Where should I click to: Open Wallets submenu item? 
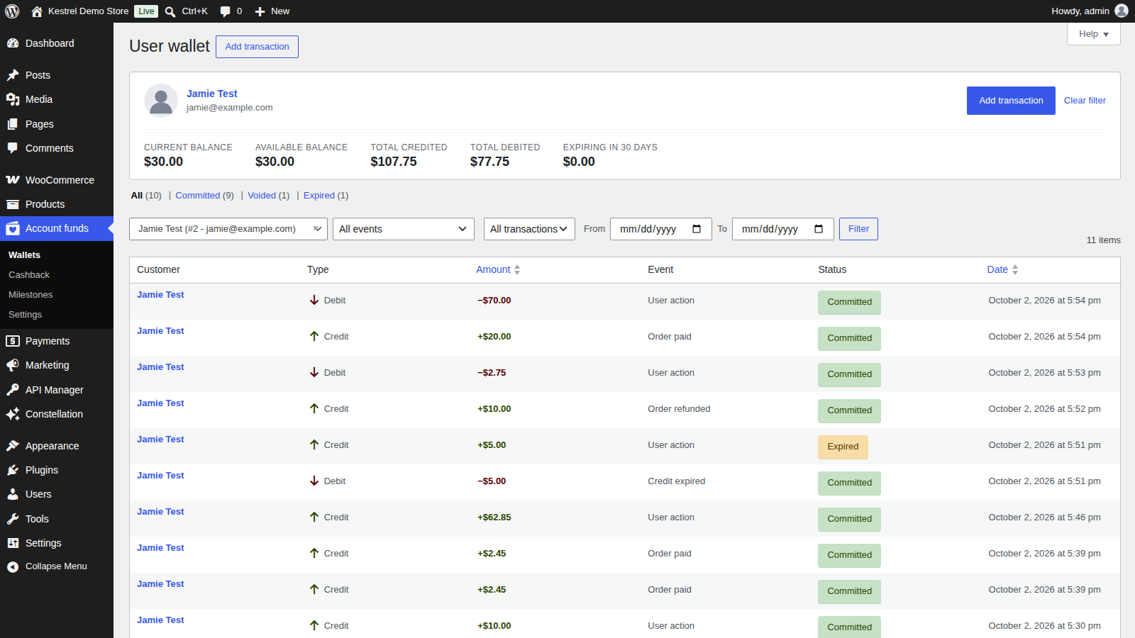[24, 254]
